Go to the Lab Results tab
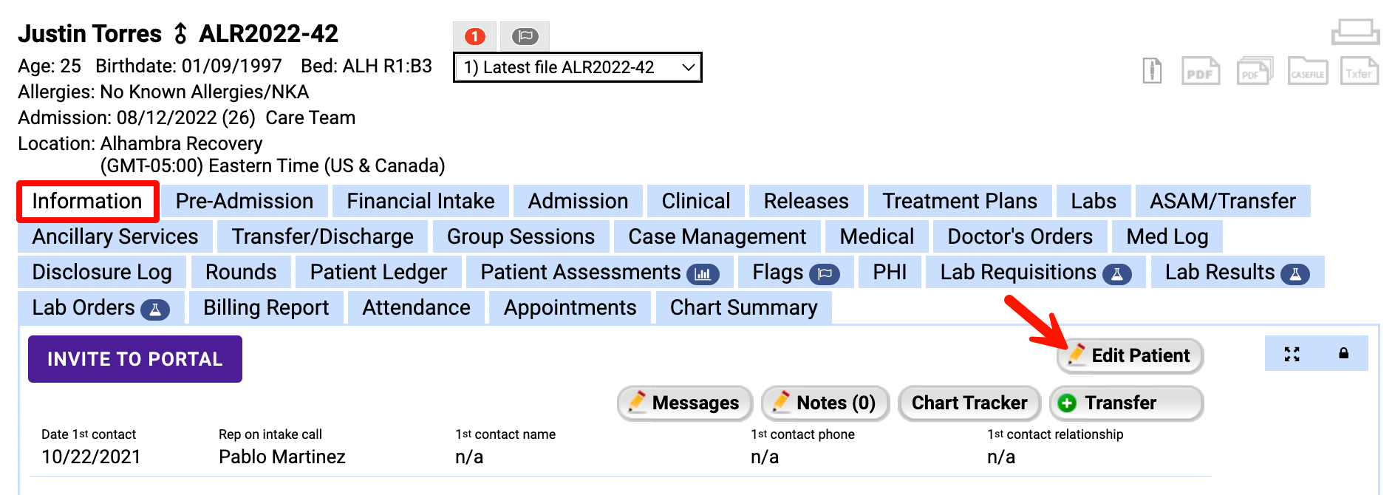The image size is (1395, 495). 1236,272
